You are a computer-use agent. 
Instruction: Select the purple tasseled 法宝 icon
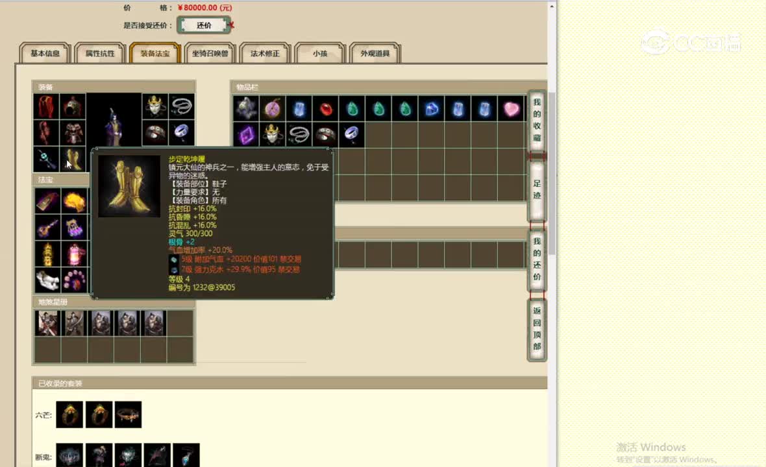(74, 228)
